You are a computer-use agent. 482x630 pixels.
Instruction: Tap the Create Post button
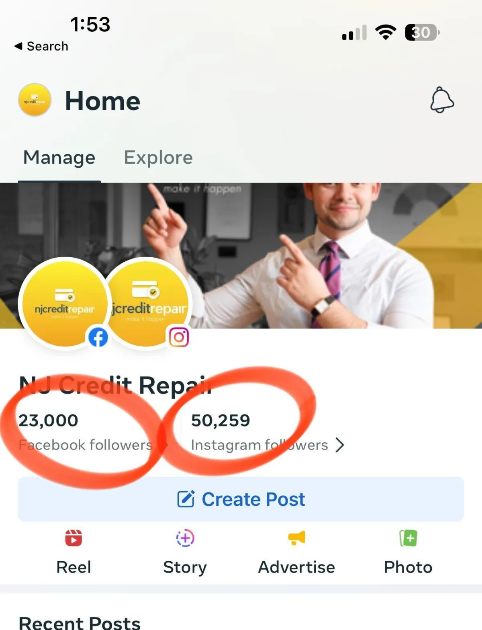[241, 499]
